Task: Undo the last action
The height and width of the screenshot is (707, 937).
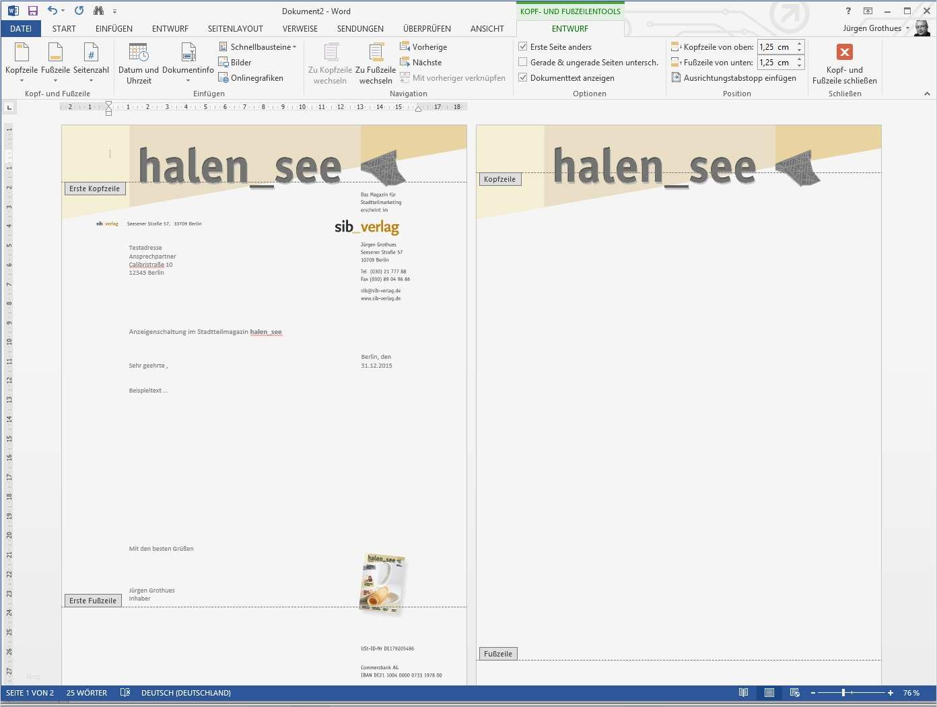Action: click(x=52, y=11)
